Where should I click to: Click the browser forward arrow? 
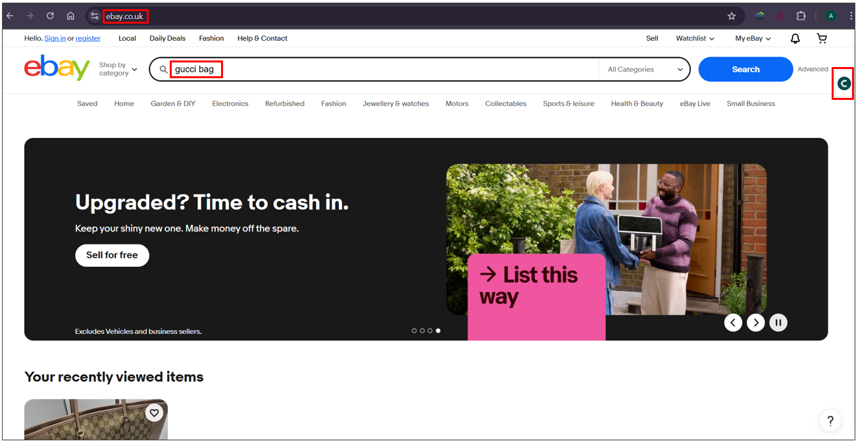pos(30,16)
